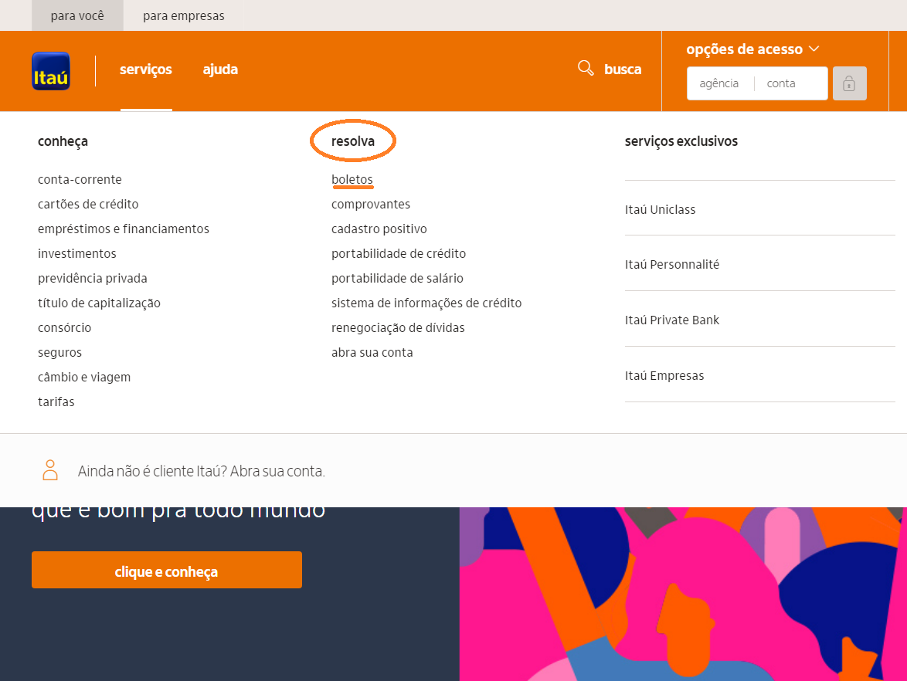
Task: Click the search magnifier icon
Action: [x=586, y=68]
